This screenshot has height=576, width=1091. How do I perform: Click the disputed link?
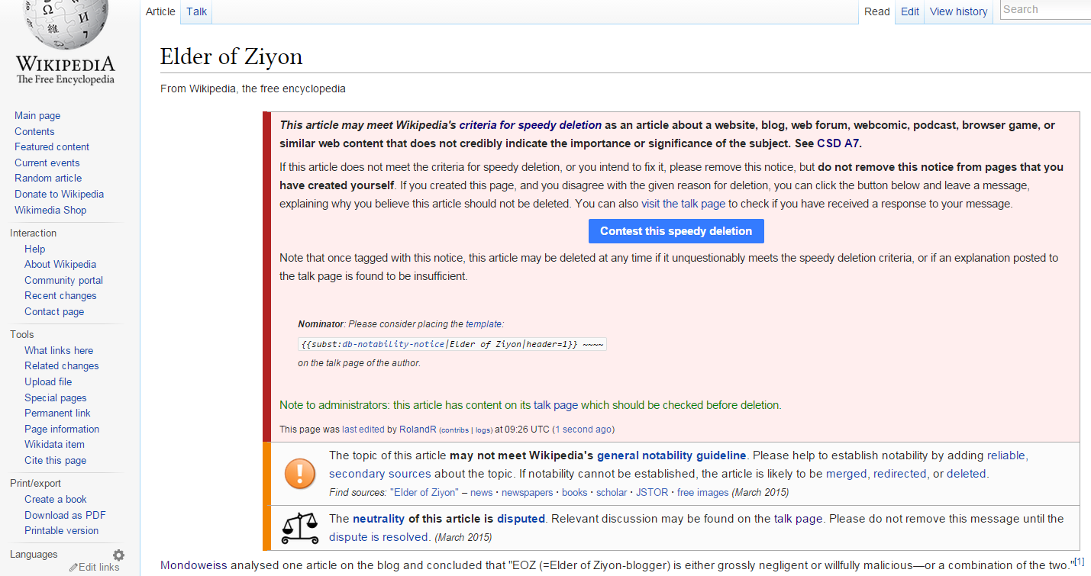click(x=521, y=519)
